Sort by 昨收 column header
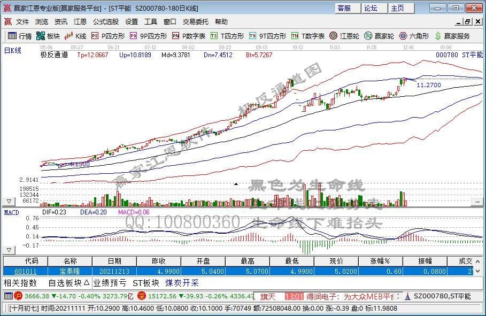The height and width of the screenshot is (316, 486). 159,261
